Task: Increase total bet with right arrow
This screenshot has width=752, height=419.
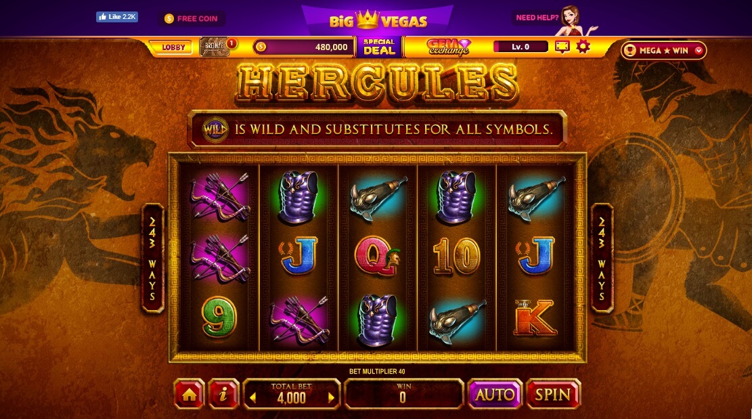Action: click(331, 398)
